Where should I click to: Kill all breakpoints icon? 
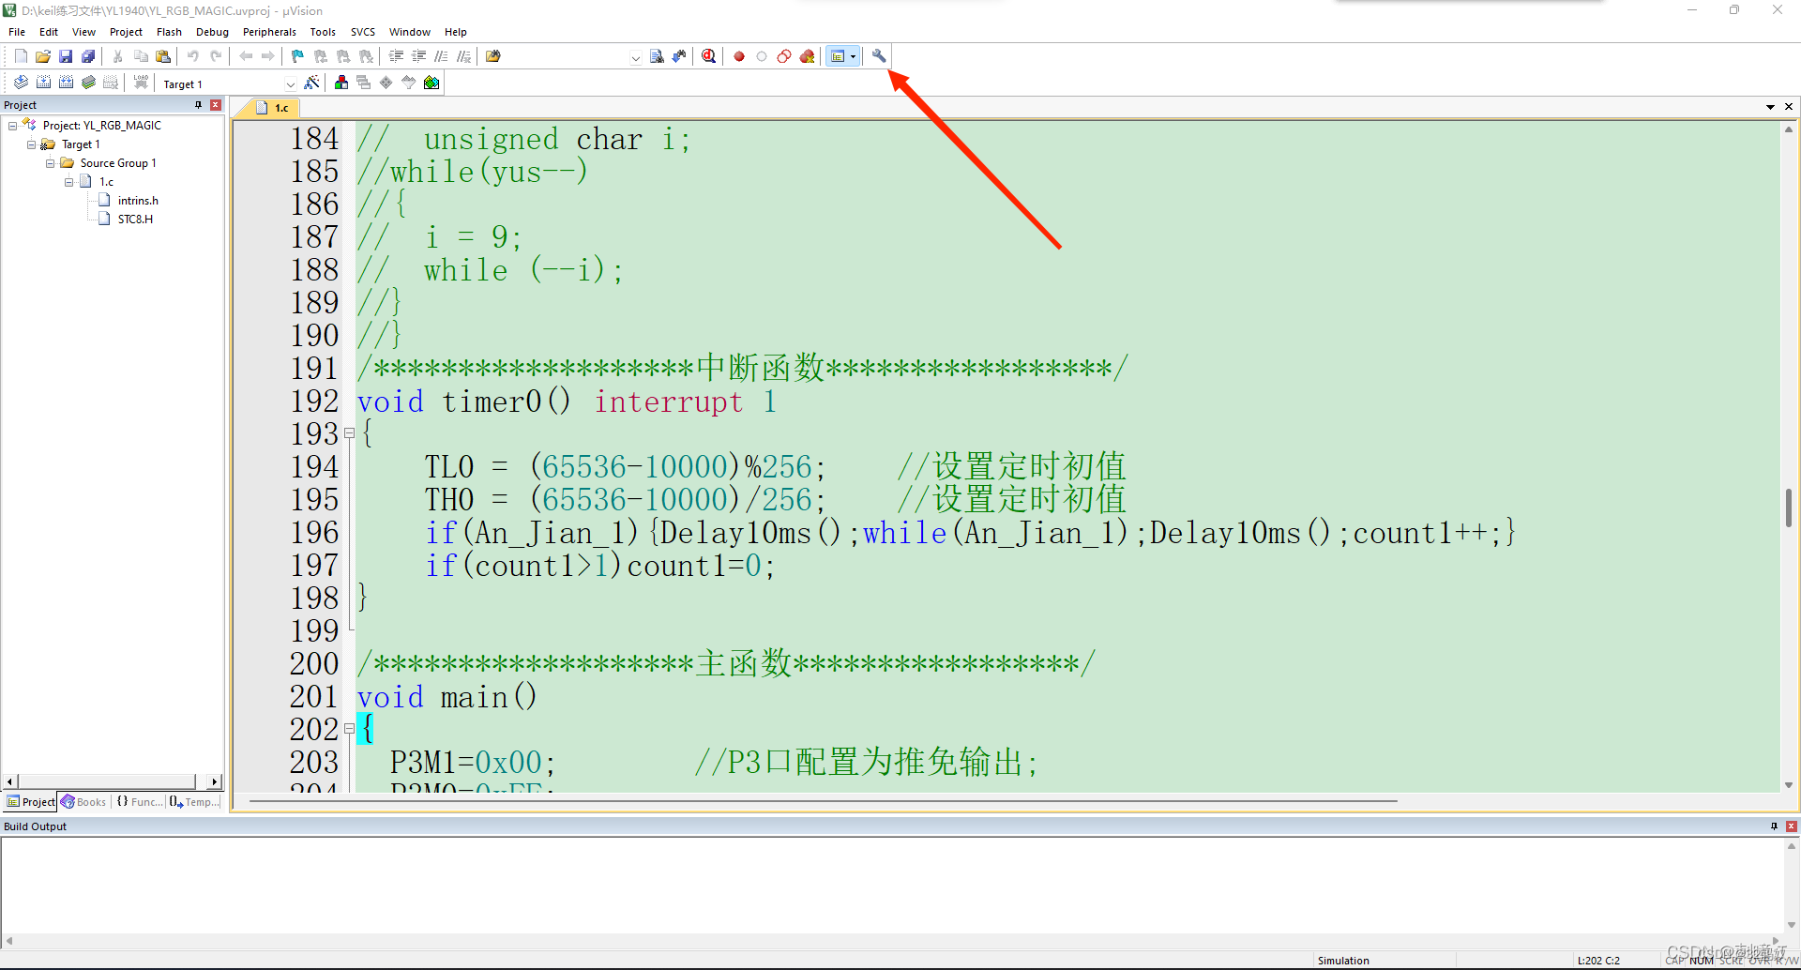coord(807,56)
